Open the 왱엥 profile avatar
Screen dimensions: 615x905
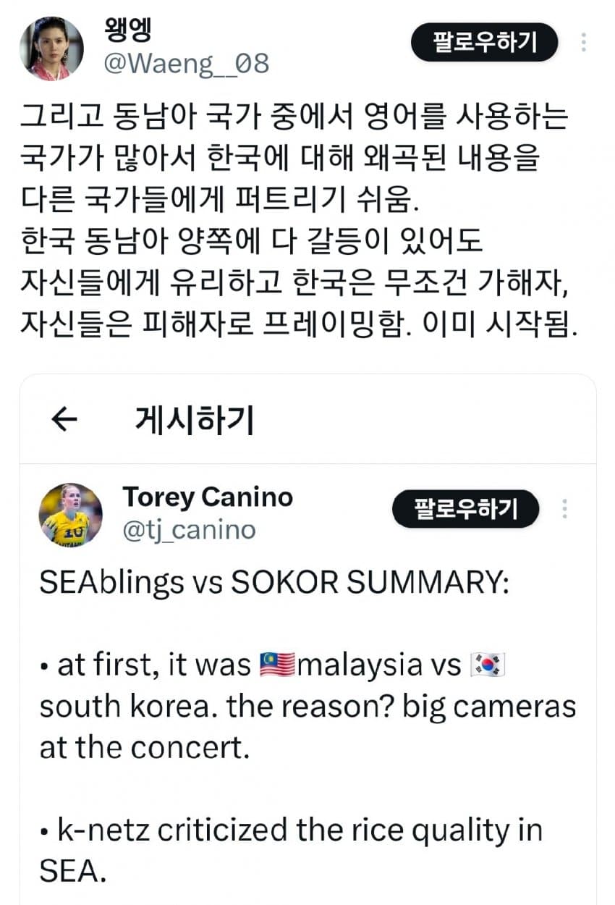(51, 48)
